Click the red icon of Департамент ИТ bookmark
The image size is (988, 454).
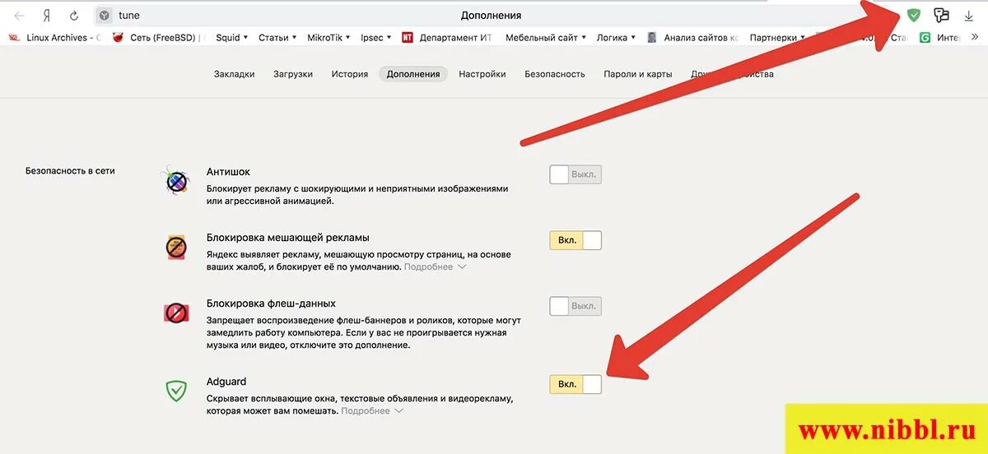(408, 38)
